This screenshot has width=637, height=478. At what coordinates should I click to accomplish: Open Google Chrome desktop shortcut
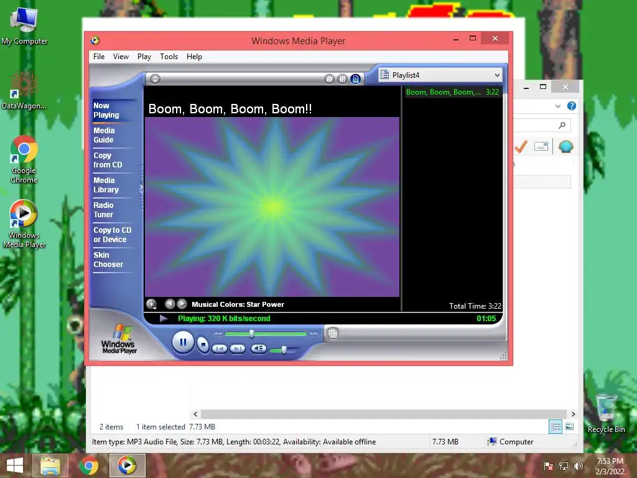point(24,160)
